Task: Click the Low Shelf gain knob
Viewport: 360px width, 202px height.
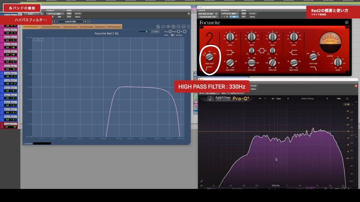Action: click(230, 36)
